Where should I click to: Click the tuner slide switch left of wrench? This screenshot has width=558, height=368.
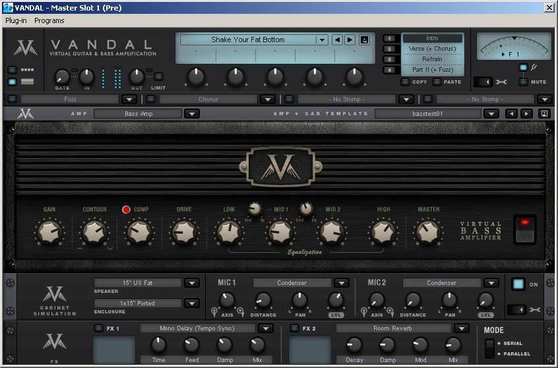[483, 82]
